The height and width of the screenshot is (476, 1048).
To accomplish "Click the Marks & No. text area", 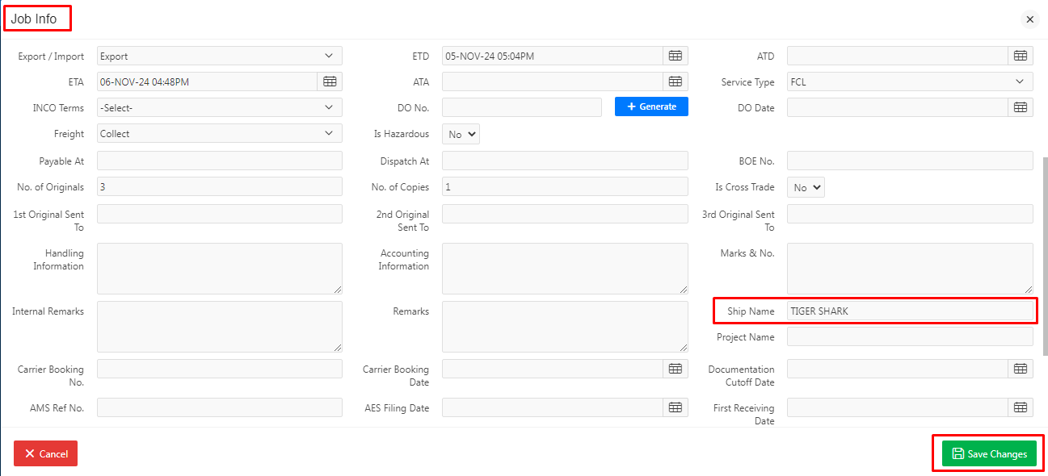I will (x=910, y=269).
